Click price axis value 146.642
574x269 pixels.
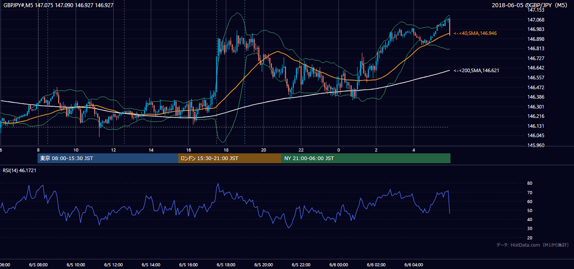[x=536, y=68]
